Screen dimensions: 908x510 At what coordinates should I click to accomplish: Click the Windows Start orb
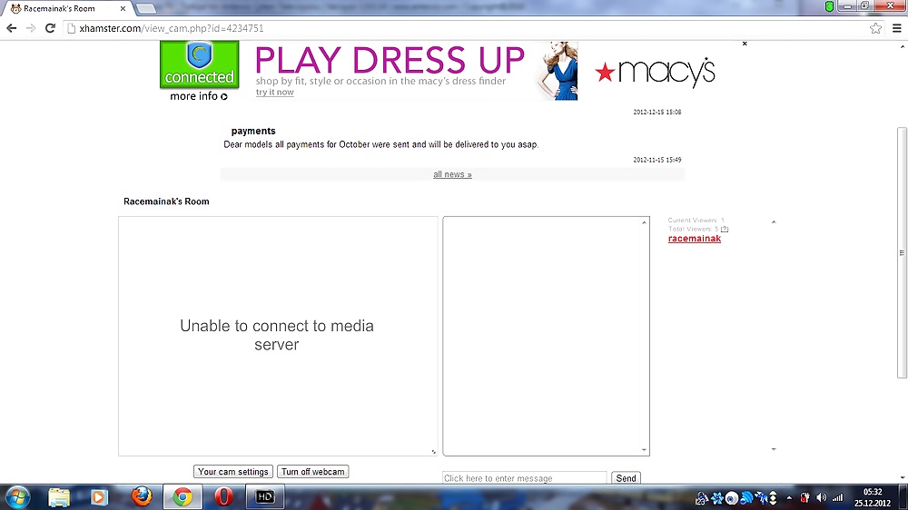click(17, 496)
